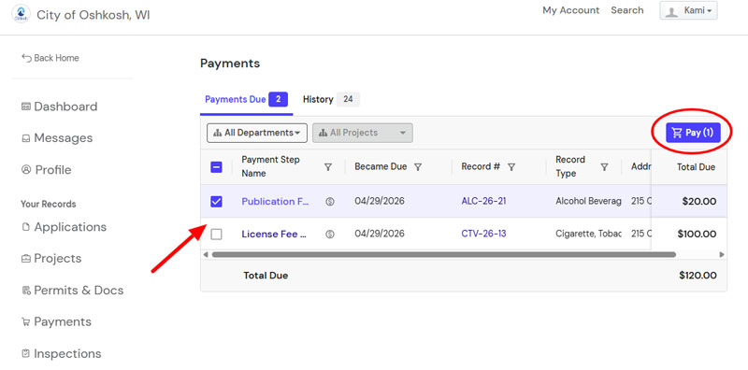Click the Permits & Docs icon in the sidebar
This screenshot has height=370, width=748.
[x=26, y=291]
